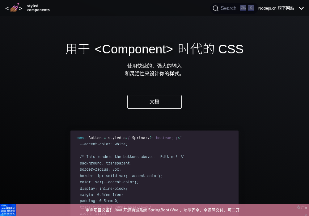This screenshot has width=309, height=216.
Task: Open the Nodejs.cn 旗下网站 menu
Action: [x=276, y=8]
